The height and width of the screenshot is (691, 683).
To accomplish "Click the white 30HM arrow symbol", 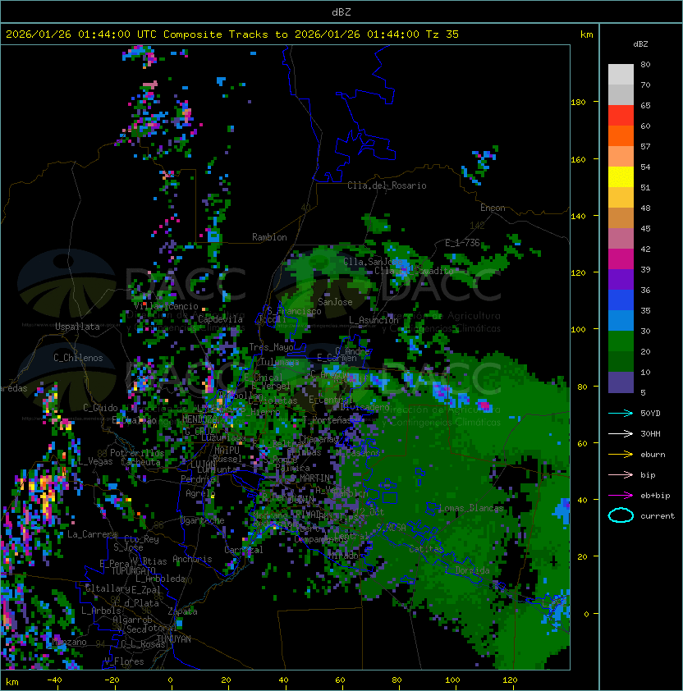I will pos(621,433).
